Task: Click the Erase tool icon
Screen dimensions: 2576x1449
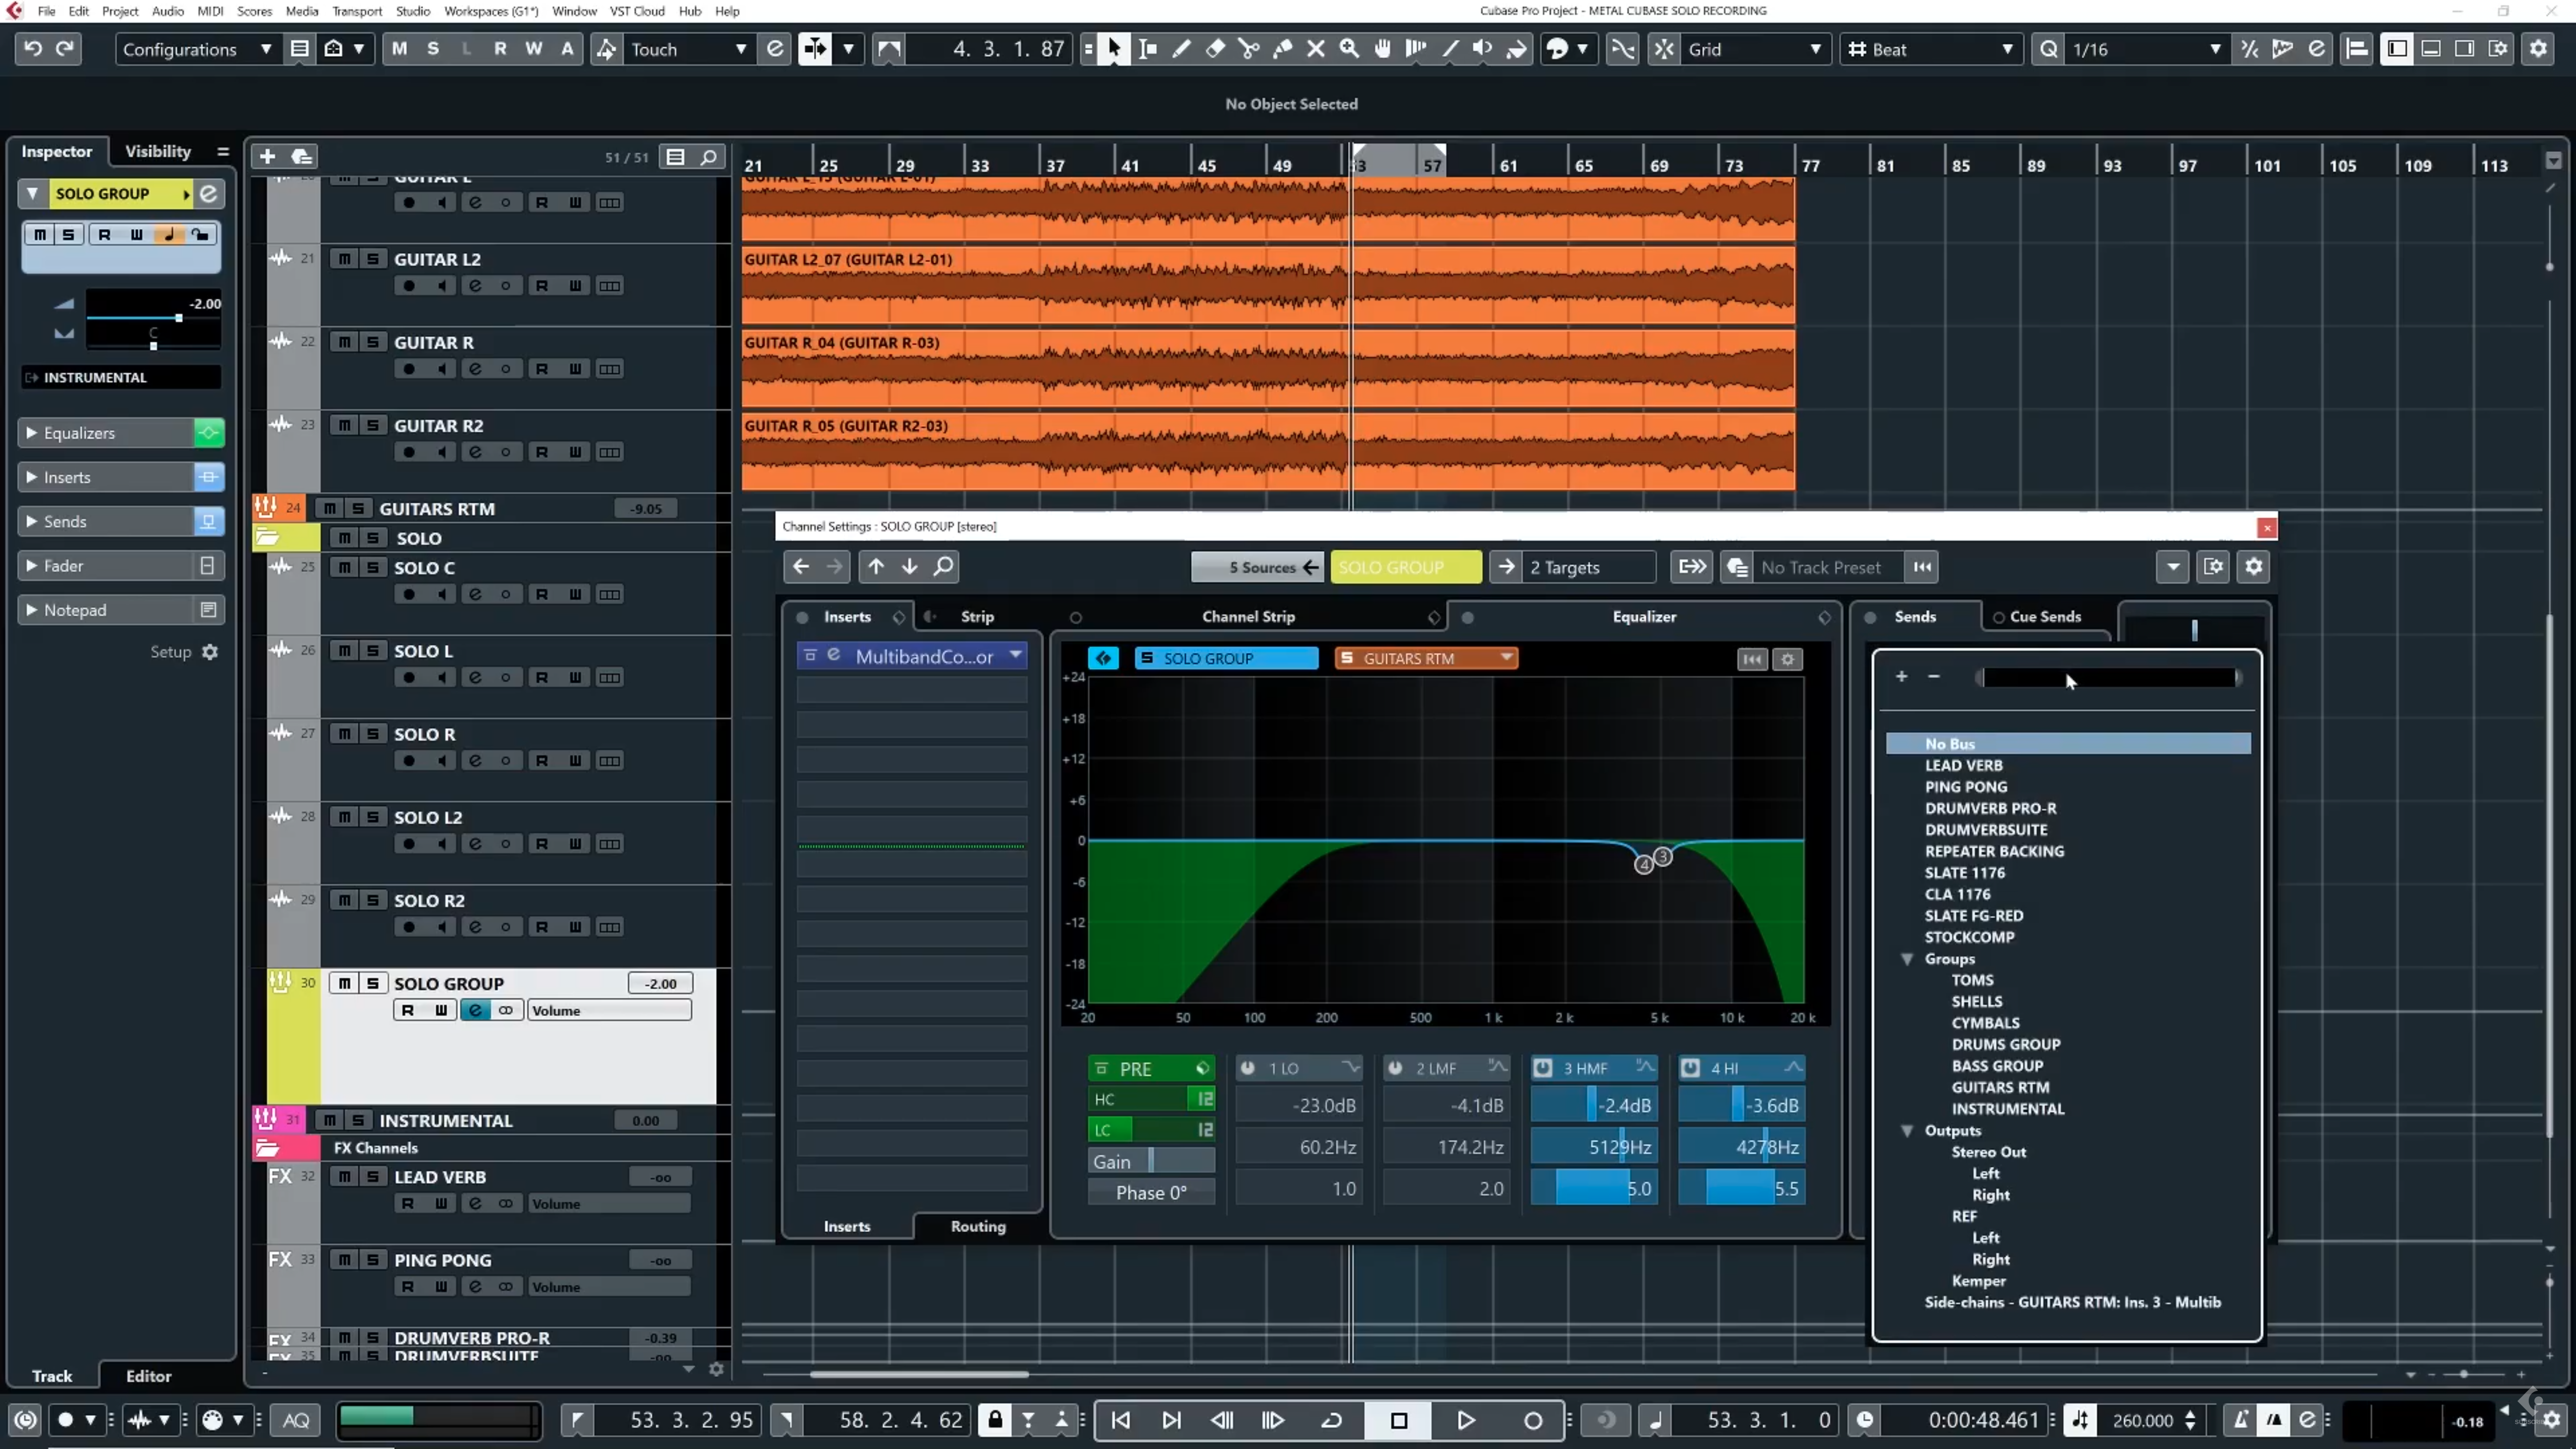Action: coord(1215,49)
